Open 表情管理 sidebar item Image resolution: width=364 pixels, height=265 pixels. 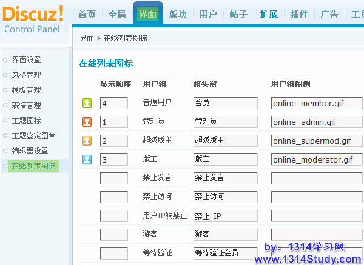pyautogui.click(x=26, y=106)
